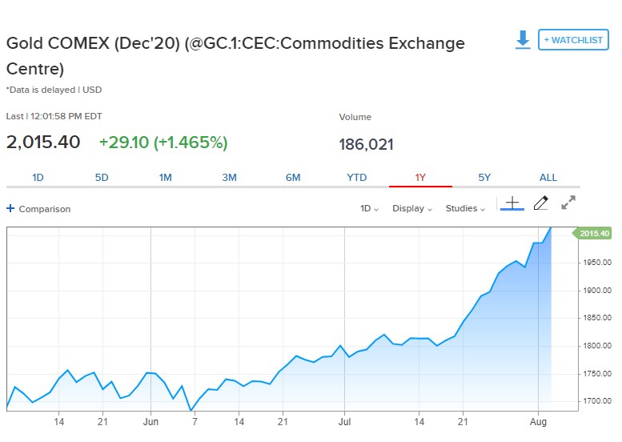Click the green 2015.40 price tag
Image resolution: width=622 pixels, height=442 pixels.
(596, 233)
